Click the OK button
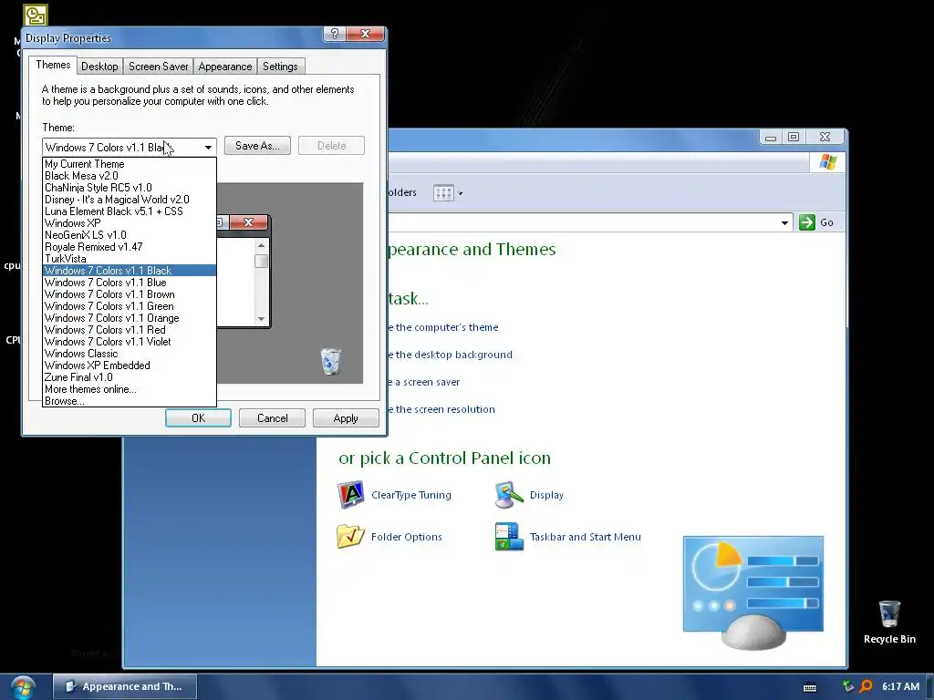 pyautogui.click(x=198, y=417)
